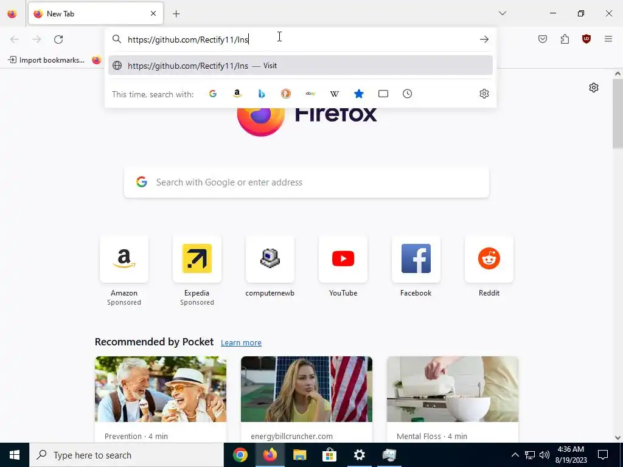The height and width of the screenshot is (467, 623).
Task: Open new tab with plus button
Action: [176, 14]
